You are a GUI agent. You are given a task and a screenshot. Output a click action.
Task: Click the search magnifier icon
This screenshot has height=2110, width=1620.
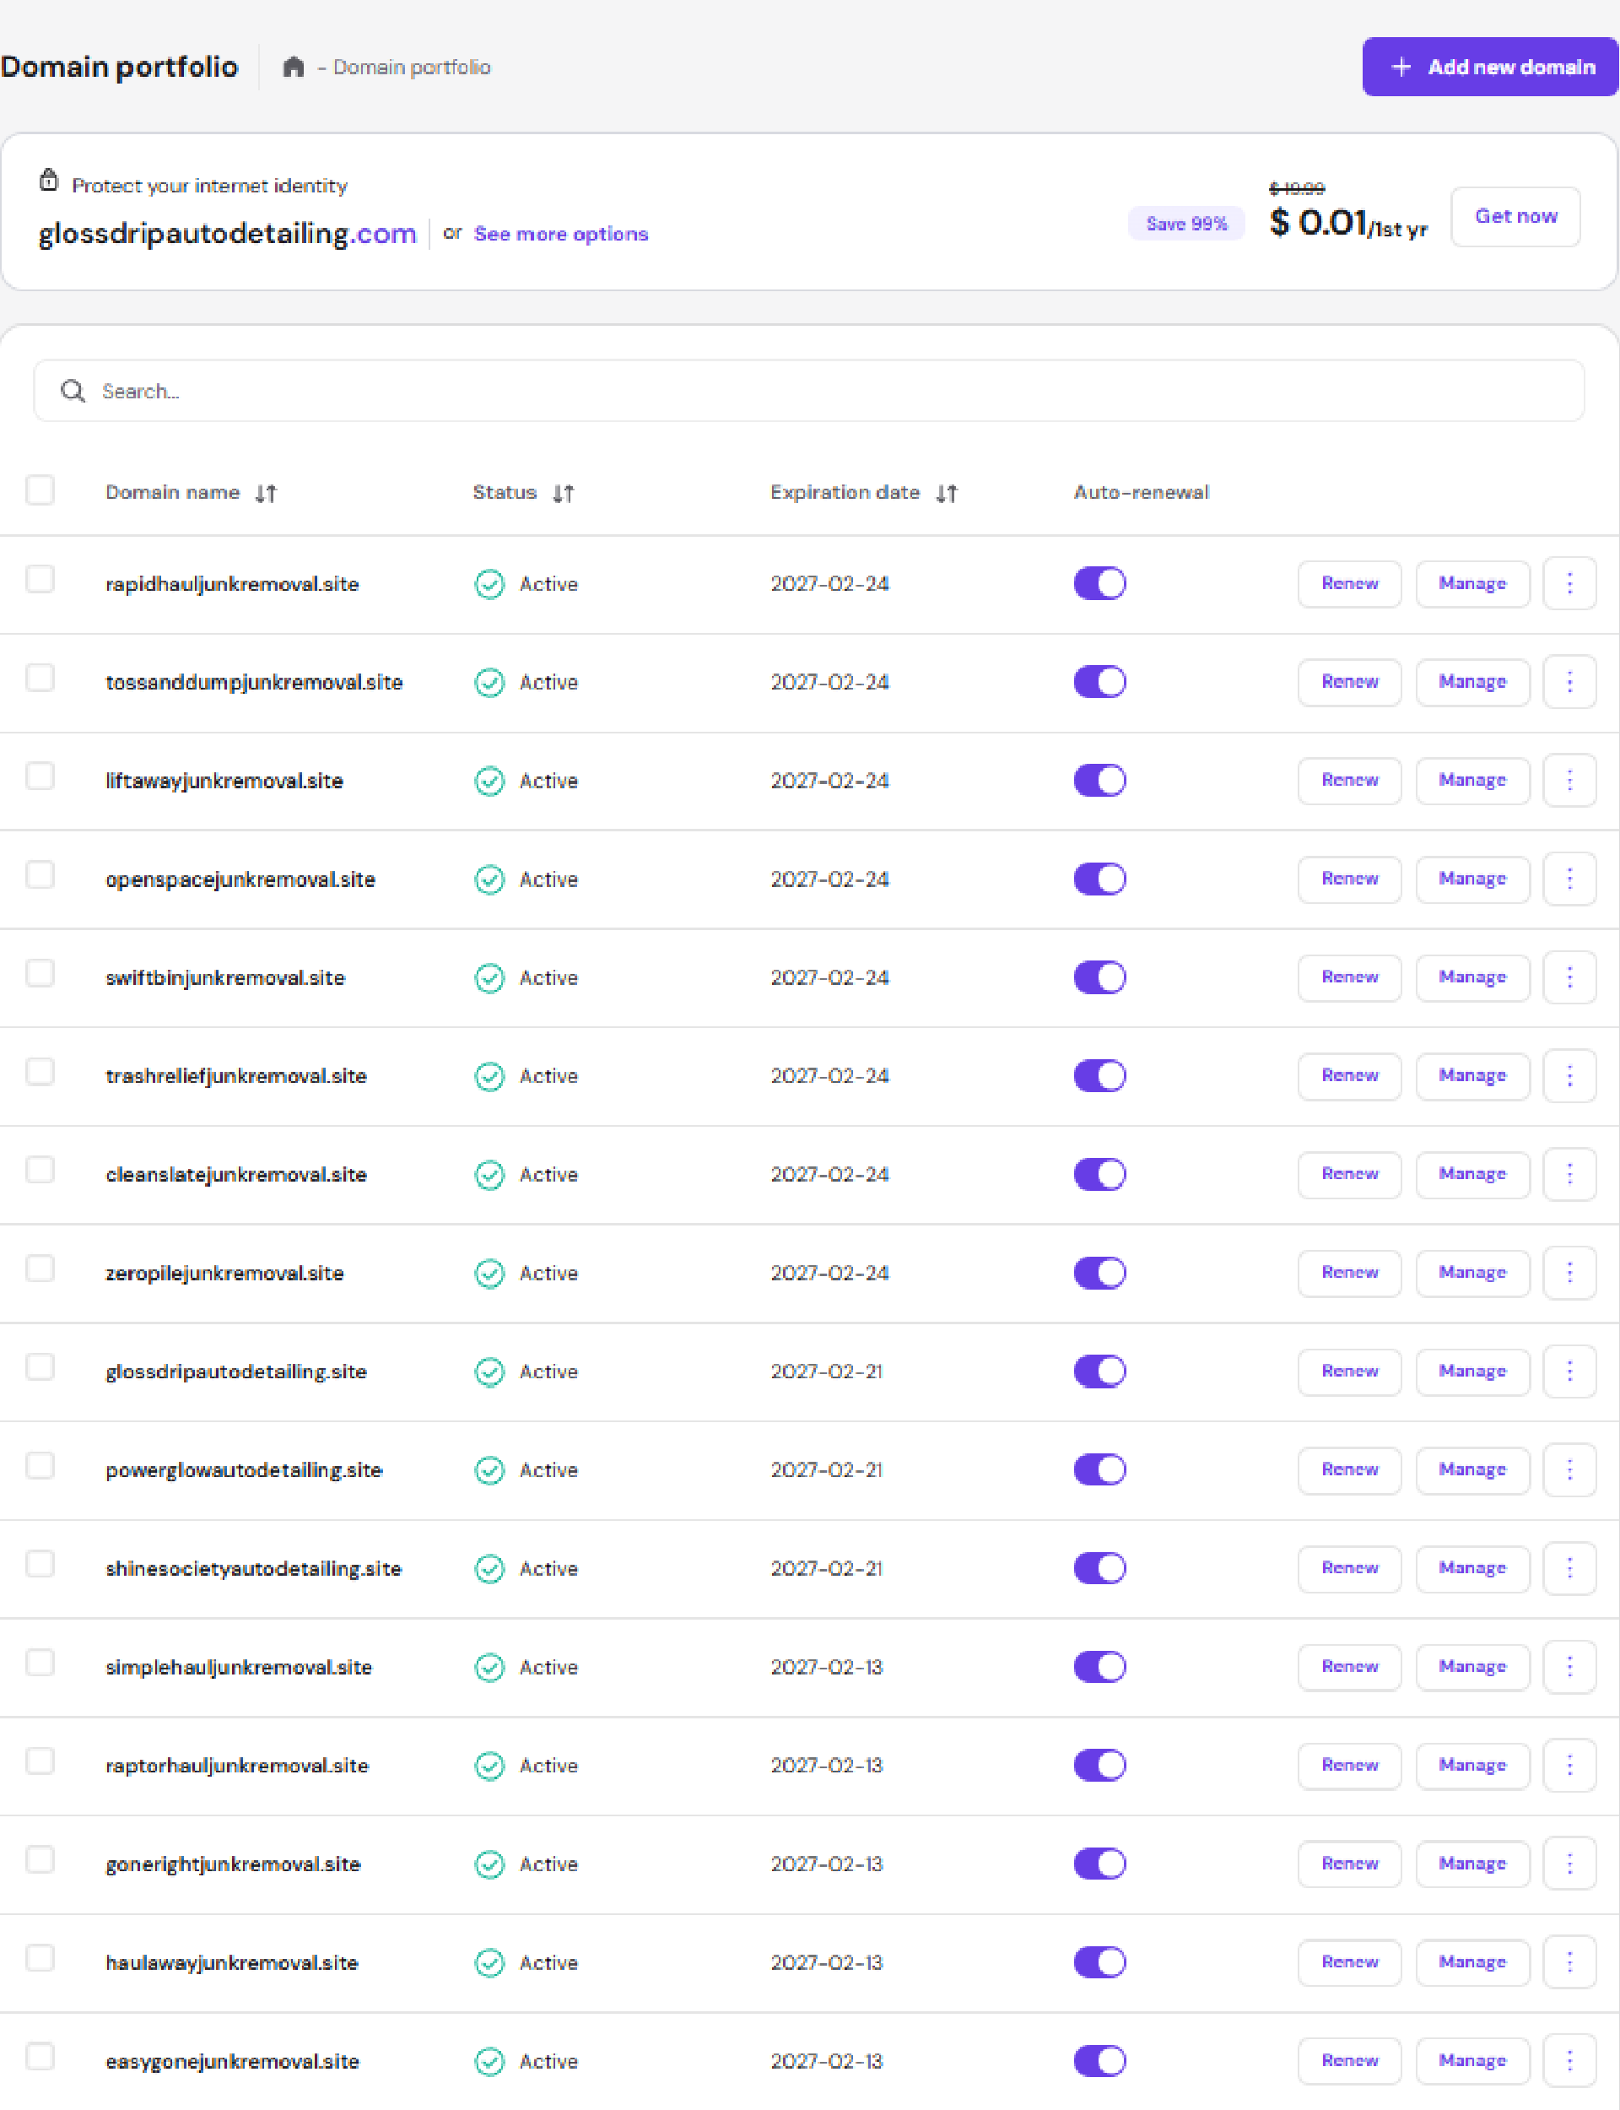[73, 391]
